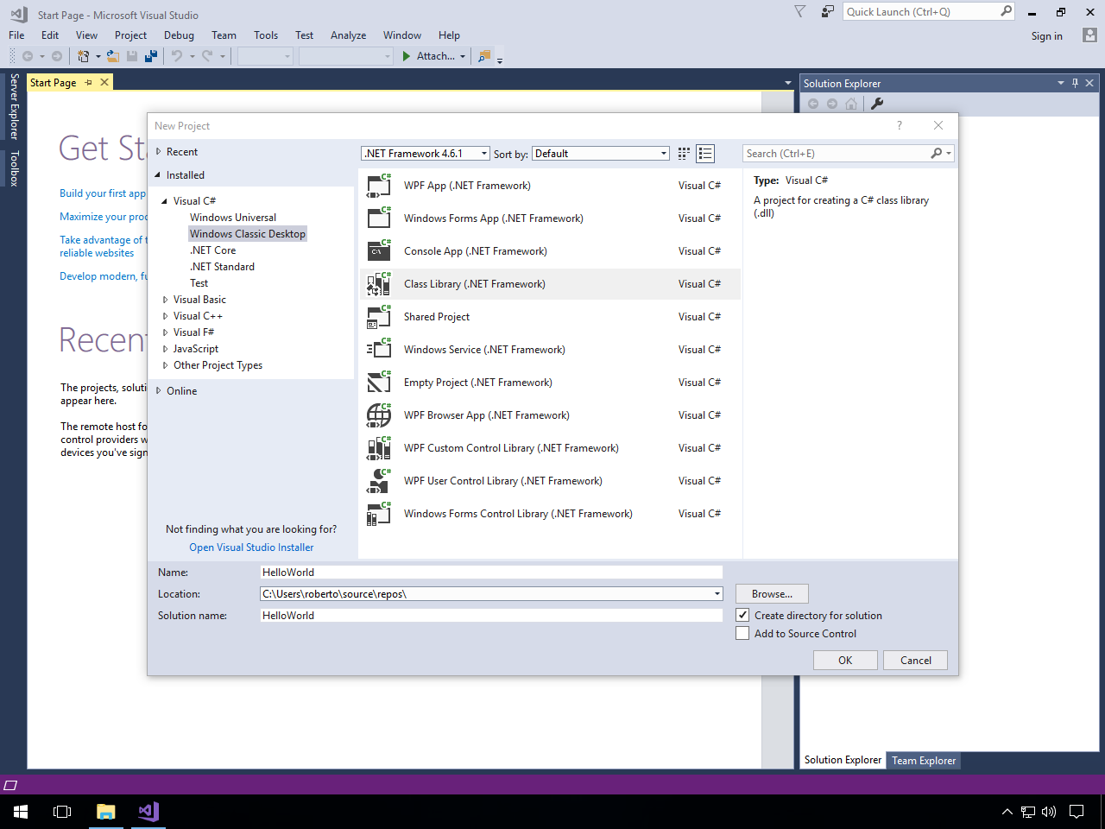
Task: Switch to the Team Explorer tab
Action: tap(924, 761)
